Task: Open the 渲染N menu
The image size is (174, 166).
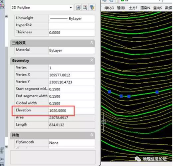Action: click(x=145, y=8)
